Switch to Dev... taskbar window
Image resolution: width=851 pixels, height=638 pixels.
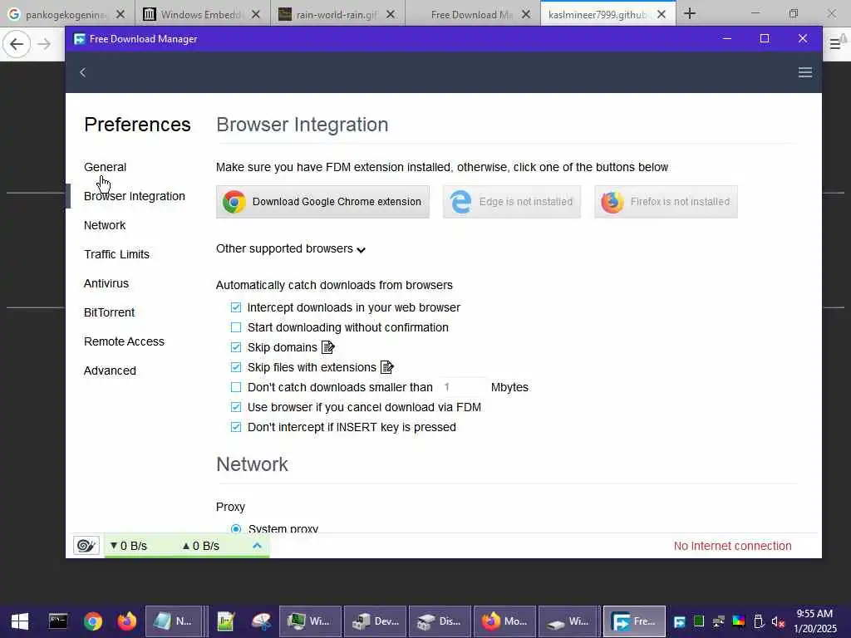375,621
